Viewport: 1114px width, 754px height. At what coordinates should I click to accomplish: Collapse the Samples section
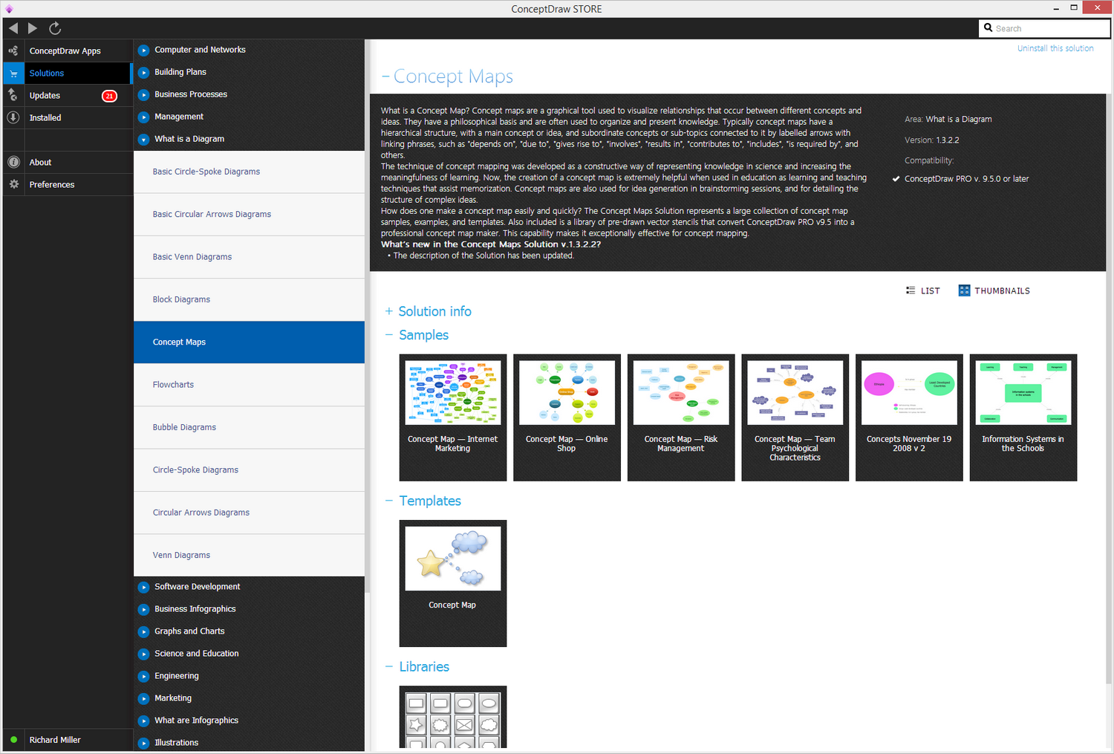click(388, 335)
